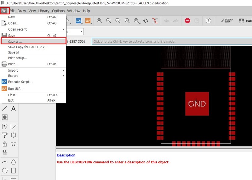This screenshot has width=252, height=180.
Task: Select the filled-circle Pad tool
Action: [5, 117]
